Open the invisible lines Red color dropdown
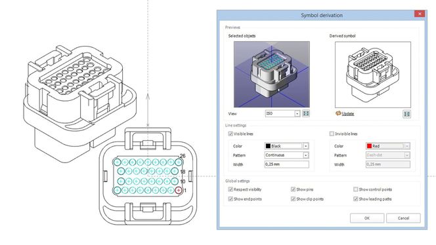Screen dimensions: 436x245 [388, 146]
